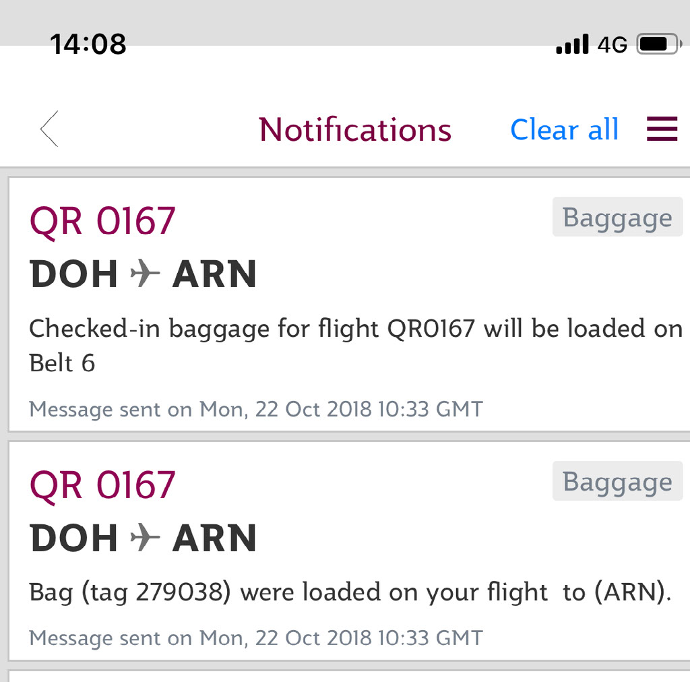Tap the 14:08 clock in the status bar
This screenshot has width=690, height=682.
(88, 44)
